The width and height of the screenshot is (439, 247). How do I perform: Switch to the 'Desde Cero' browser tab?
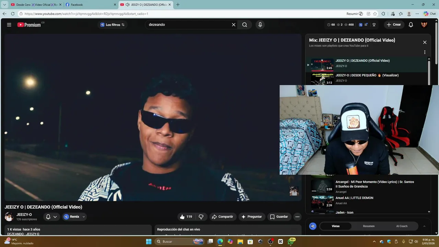(36, 5)
